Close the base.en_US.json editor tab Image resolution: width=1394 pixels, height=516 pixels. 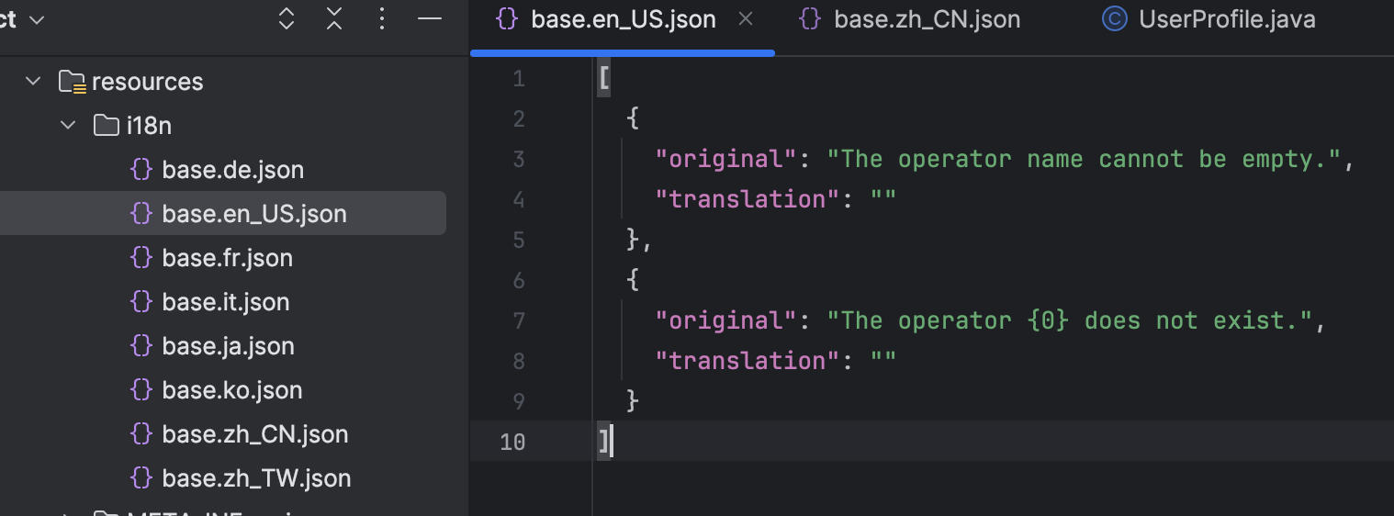click(x=746, y=19)
